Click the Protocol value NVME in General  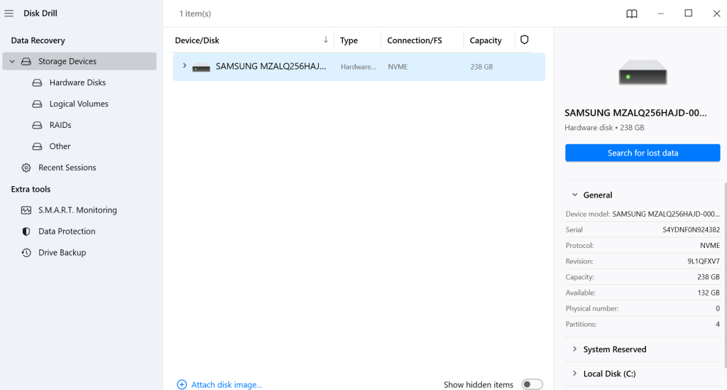[710, 245]
